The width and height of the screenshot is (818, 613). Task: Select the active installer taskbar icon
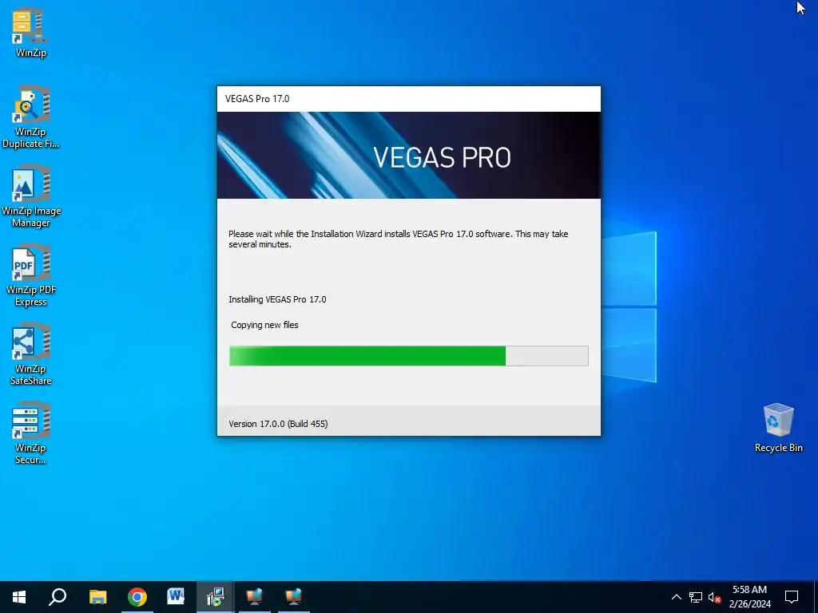coord(215,597)
